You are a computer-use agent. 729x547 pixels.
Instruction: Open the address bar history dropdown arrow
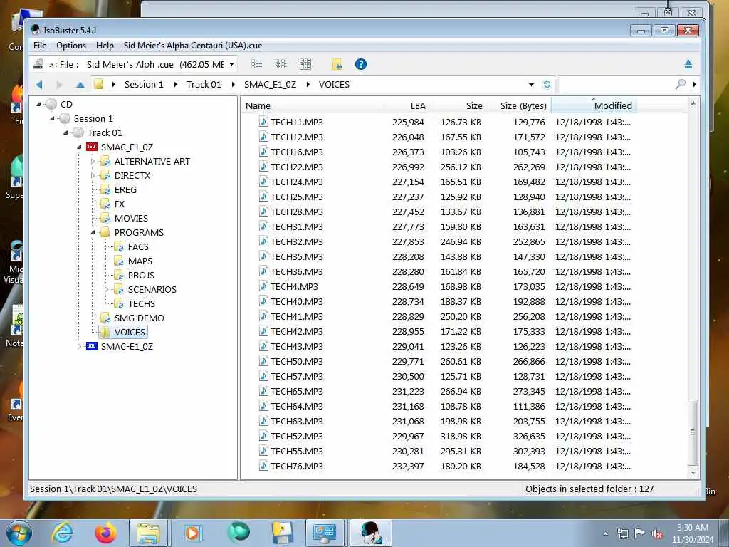531,85
